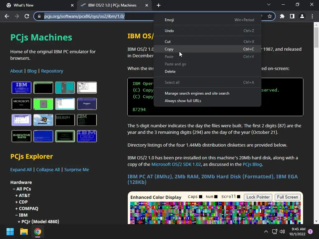This screenshot has width=319, height=239.
Task: Open the Extensions puzzle icon
Action: tap(282, 16)
